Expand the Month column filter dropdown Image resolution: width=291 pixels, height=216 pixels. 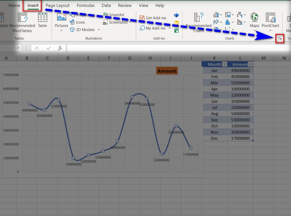pyautogui.click(x=225, y=64)
